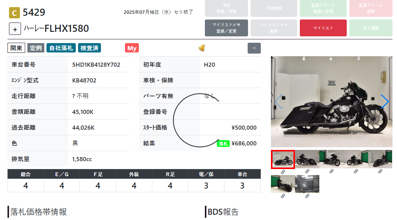This screenshot has height=220, width=397.
Task: Show the previous bike photo with the left arrow
Action: 278,102
